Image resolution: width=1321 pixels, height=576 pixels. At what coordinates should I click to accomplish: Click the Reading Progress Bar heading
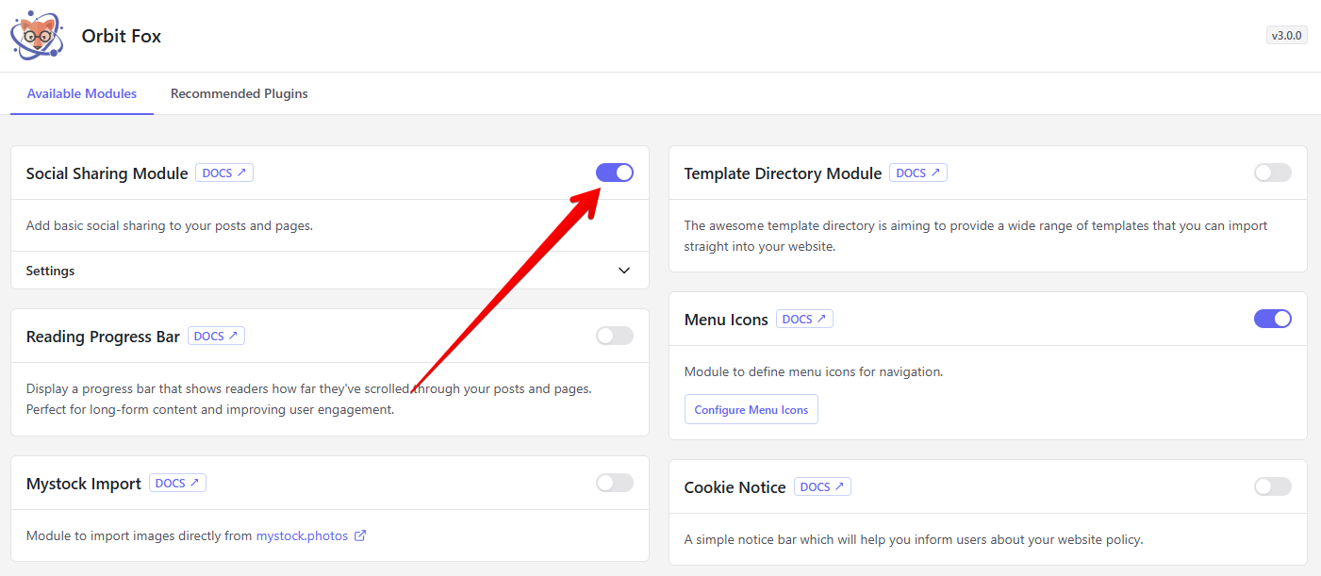pyautogui.click(x=103, y=337)
